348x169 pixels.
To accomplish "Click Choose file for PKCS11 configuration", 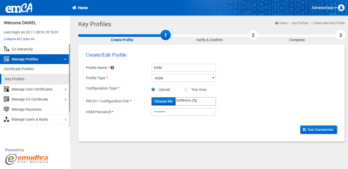I will 163,101.
